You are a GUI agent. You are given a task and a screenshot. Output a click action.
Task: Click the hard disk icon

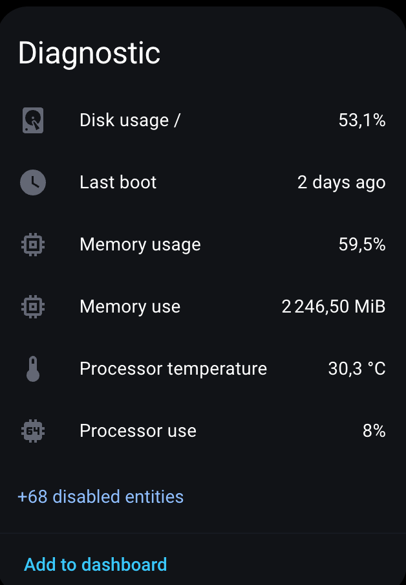click(x=33, y=120)
